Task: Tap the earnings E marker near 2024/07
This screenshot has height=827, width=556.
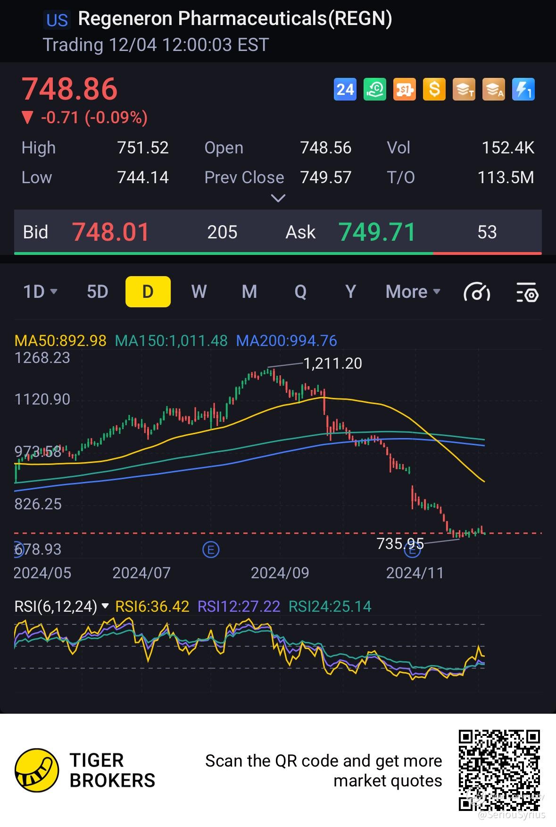Action: tap(211, 549)
